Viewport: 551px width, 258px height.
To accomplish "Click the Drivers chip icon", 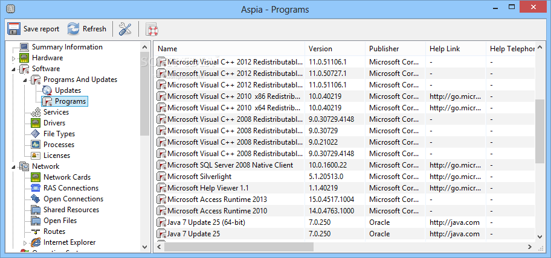I will 36,123.
